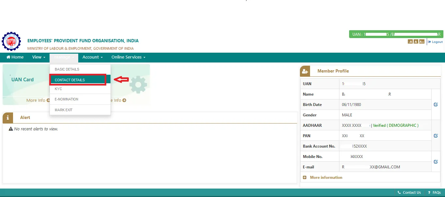Edit Aadhaar and PAN KYC icon
Image resolution: width=445 pixels, height=197 pixels.
tap(436, 136)
